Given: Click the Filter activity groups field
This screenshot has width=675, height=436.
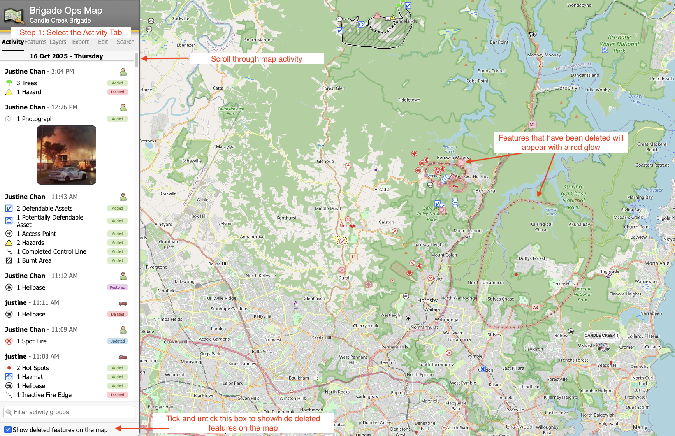Looking at the screenshot, I should click(x=69, y=412).
